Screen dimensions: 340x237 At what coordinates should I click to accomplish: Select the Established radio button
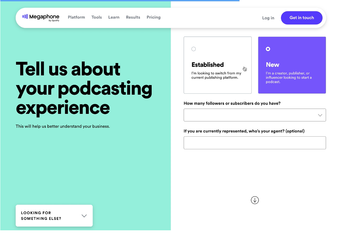[x=194, y=49]
